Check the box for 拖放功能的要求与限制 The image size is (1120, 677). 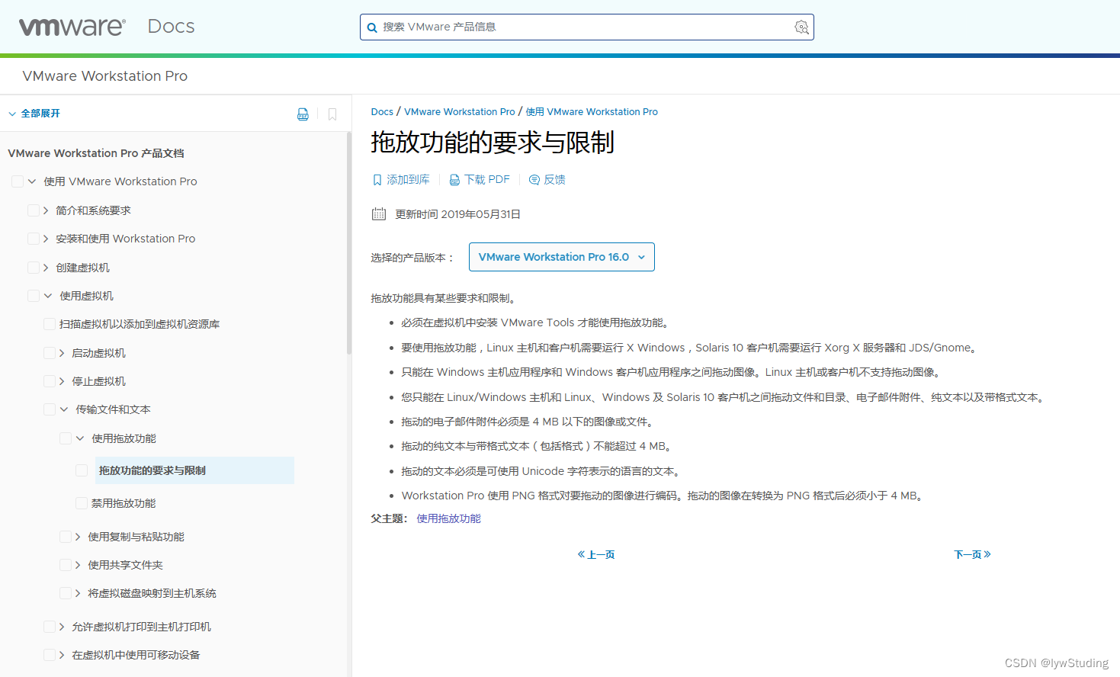(82, 470)
